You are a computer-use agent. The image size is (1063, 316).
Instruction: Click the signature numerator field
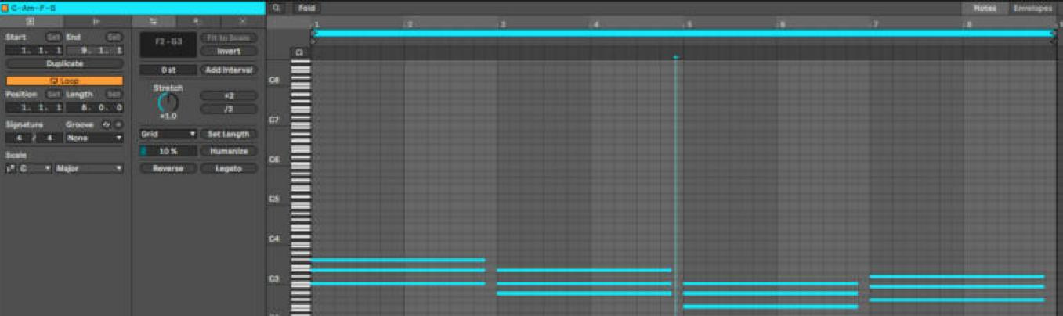pos(18,138)
